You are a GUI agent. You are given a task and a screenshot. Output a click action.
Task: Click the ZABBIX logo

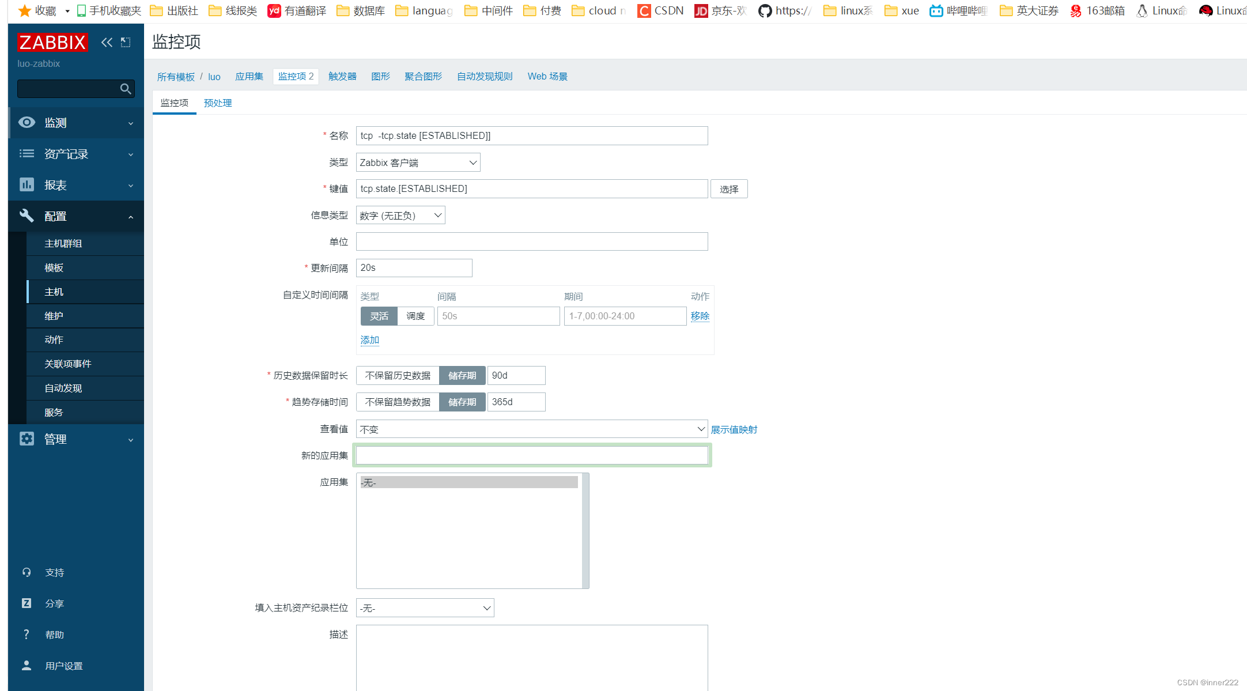[x=52, y=42]
